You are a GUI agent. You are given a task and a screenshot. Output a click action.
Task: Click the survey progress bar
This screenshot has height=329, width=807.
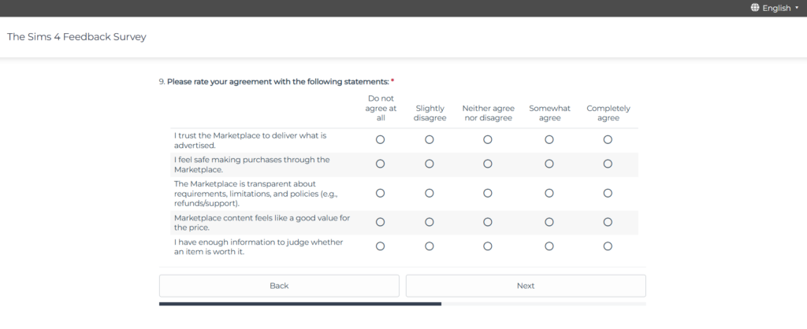coord(403,304)
